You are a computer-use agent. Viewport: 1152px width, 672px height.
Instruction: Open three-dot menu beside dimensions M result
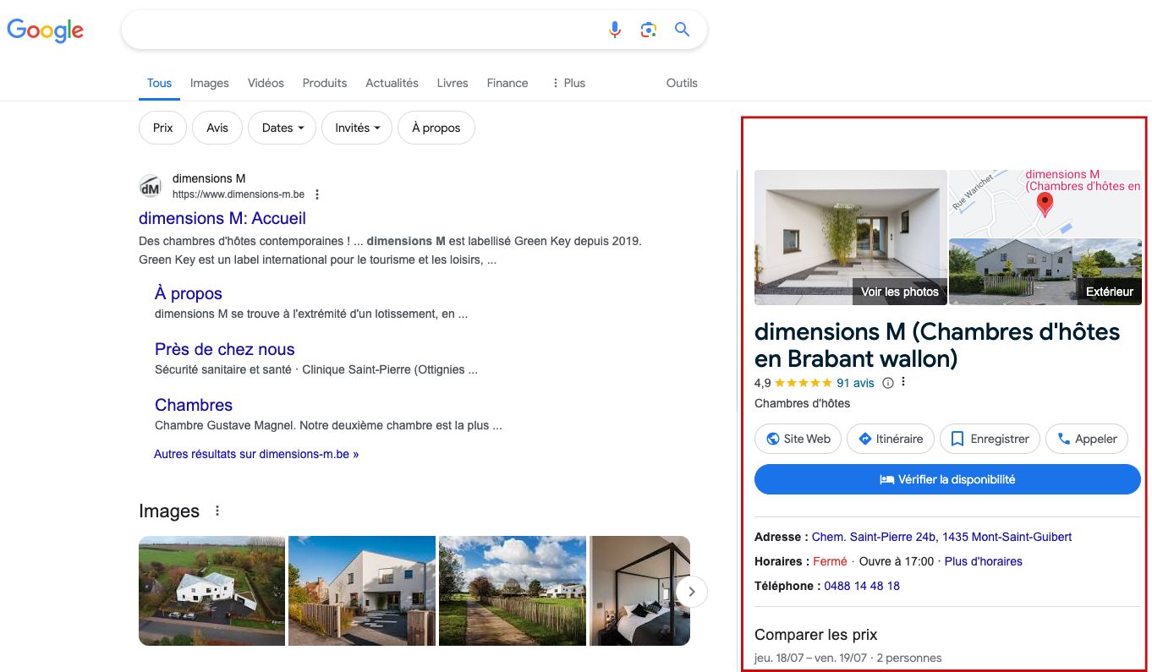(x=317, y=194)
